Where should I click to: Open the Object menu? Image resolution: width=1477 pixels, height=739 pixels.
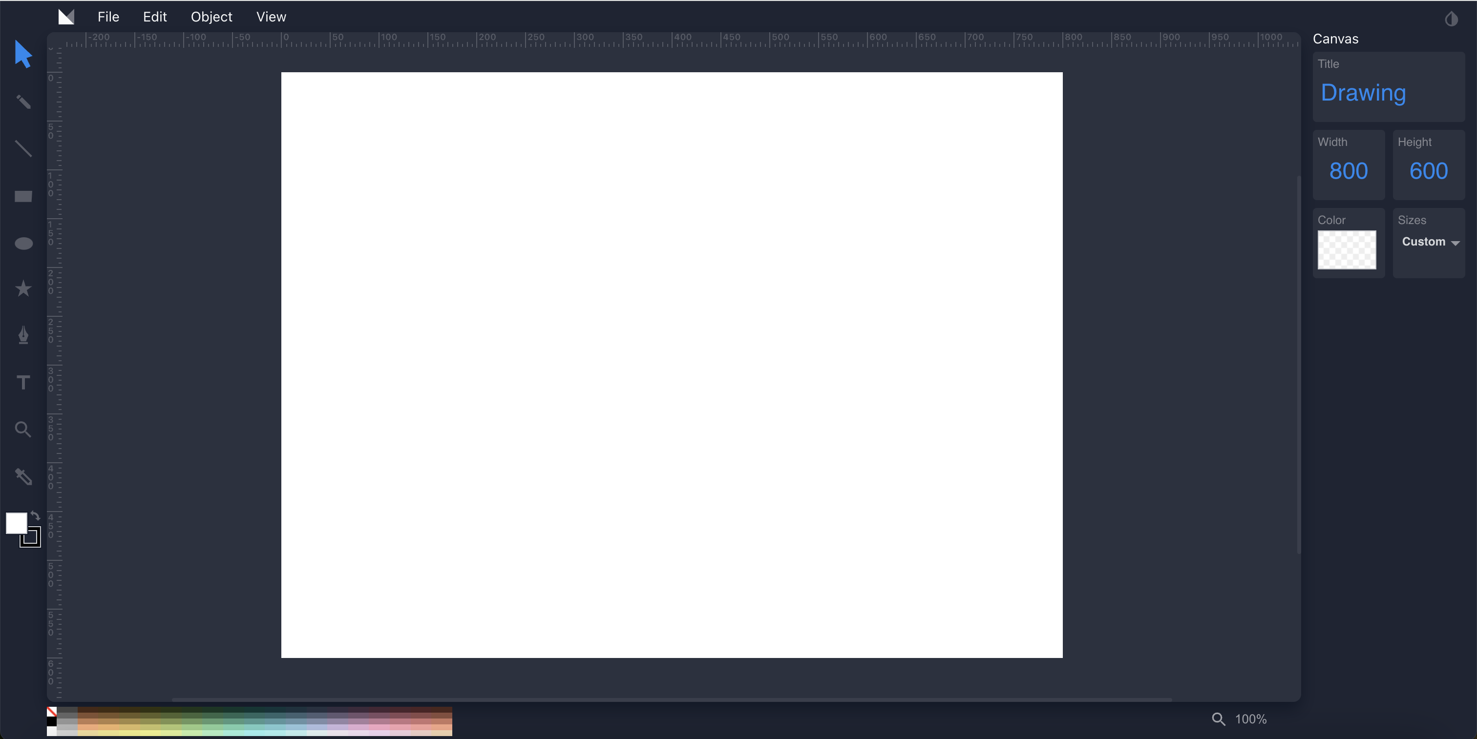coord(211,16)
